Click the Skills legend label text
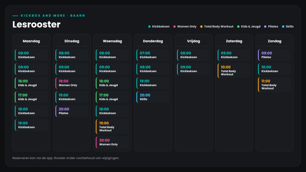The width and height of the screenshot is (306, 172). (290, 27)
